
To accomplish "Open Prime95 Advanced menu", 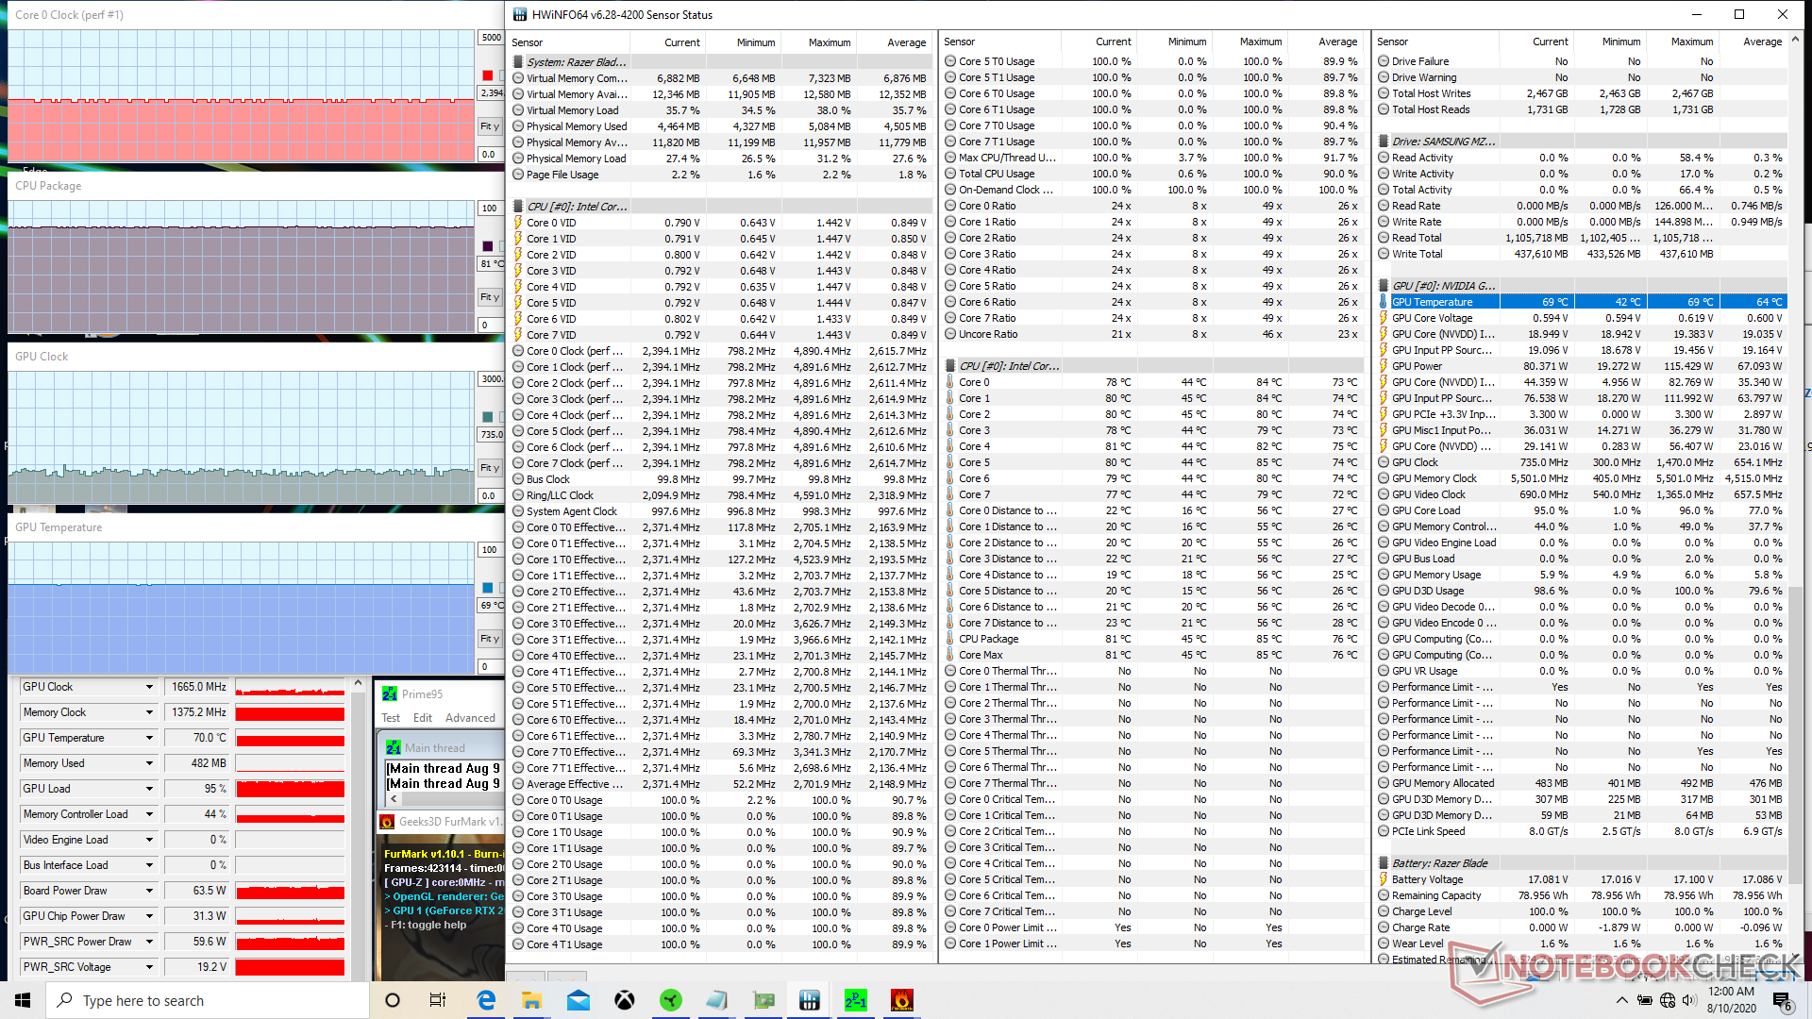I will 470,718.
